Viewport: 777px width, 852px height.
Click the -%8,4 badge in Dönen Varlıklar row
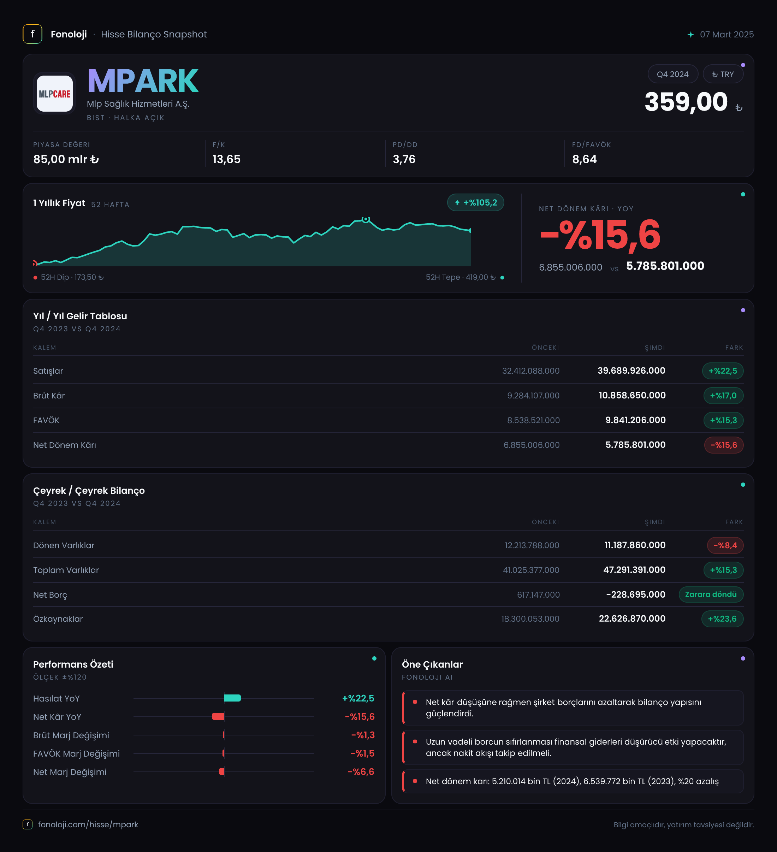pyautogui.click(x=725, y=546)
